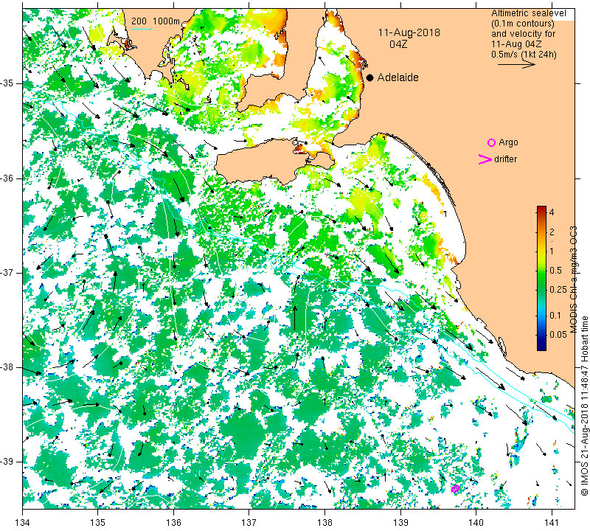Click the 'MODIS Chl-a mg/m3 OC3' colorbar title

574,280
